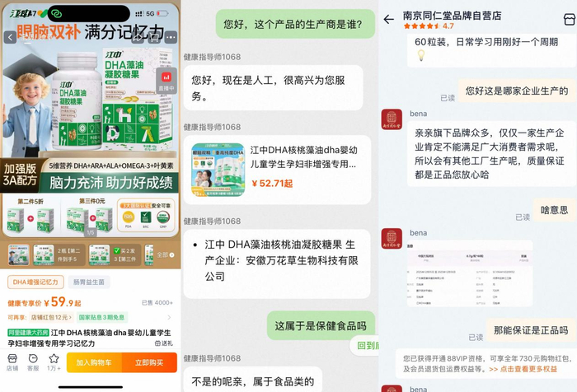Tap the 您好，这个产品的生产商是谁？ message
Image resolution: width=577 pixels, height=392 pixels.
[295, 24]
